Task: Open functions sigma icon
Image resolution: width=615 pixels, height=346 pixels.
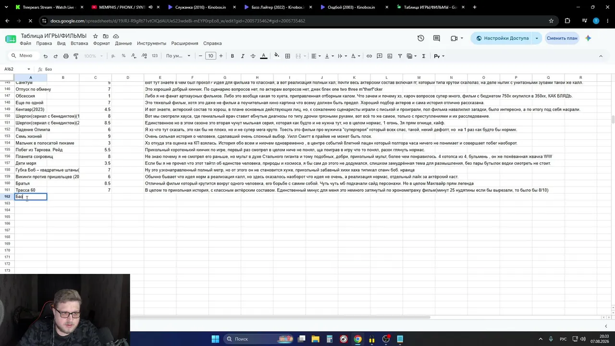Action: pyautogui.click(x=423, y=56)
